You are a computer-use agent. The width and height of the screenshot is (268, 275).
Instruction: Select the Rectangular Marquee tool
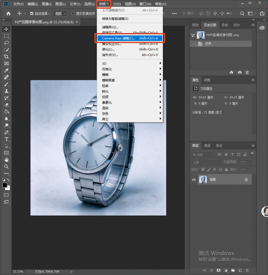6,36
